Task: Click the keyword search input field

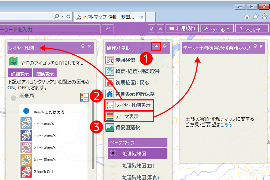Action: click(x=50, y=28)
